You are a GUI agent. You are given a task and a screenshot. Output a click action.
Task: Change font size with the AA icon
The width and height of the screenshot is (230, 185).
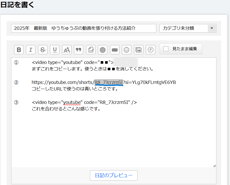[67, 50]
